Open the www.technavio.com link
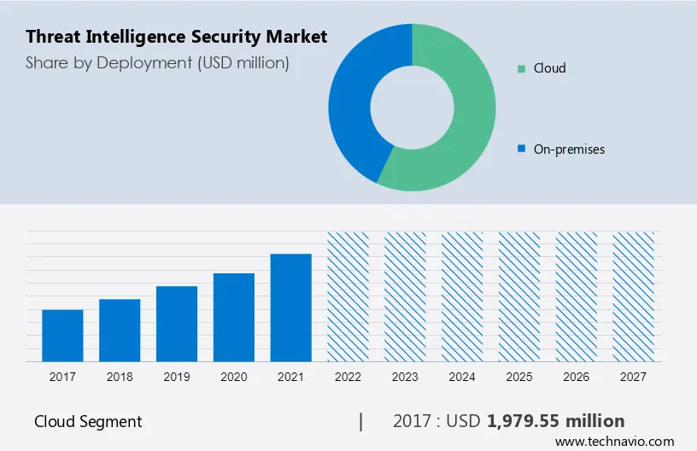 point(614,442)
